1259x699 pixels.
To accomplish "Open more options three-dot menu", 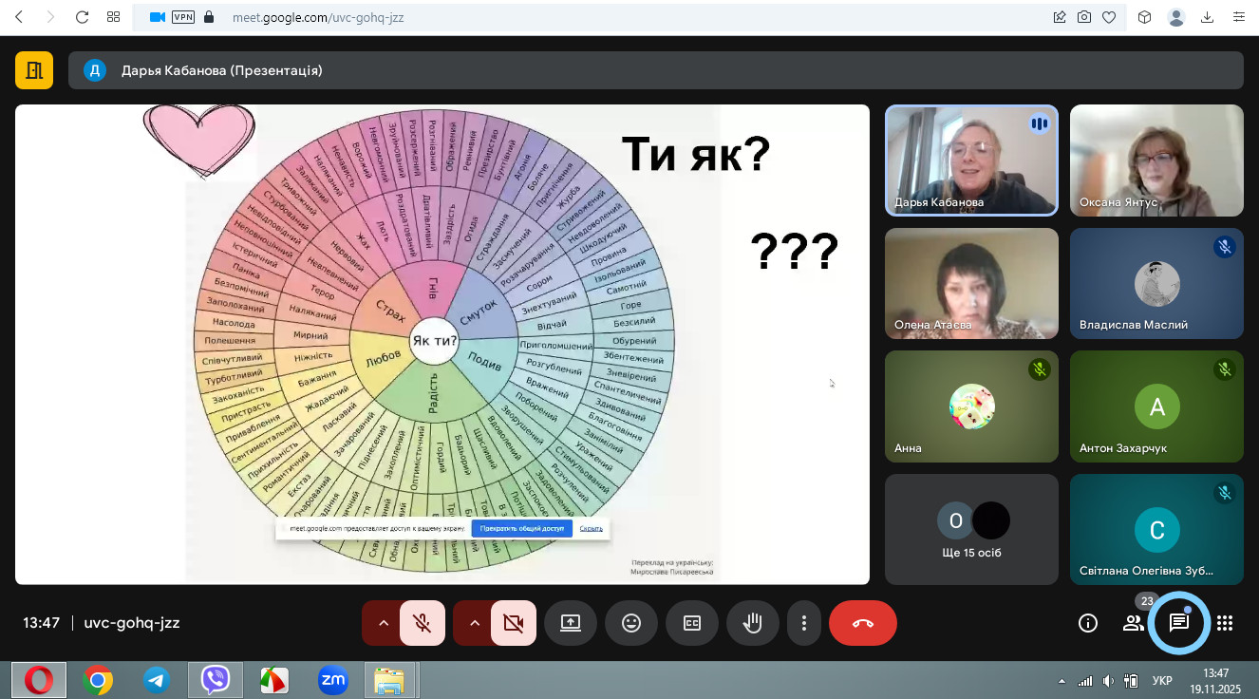I will point(804,623).
